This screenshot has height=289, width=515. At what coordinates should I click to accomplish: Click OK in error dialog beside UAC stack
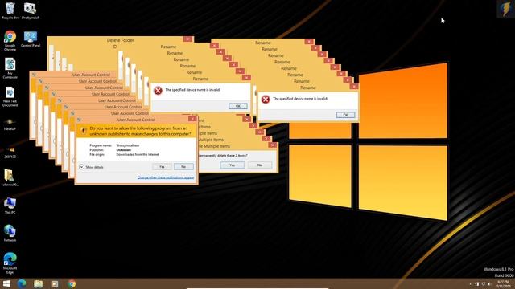pyautogui.click(x=238, y=106)
